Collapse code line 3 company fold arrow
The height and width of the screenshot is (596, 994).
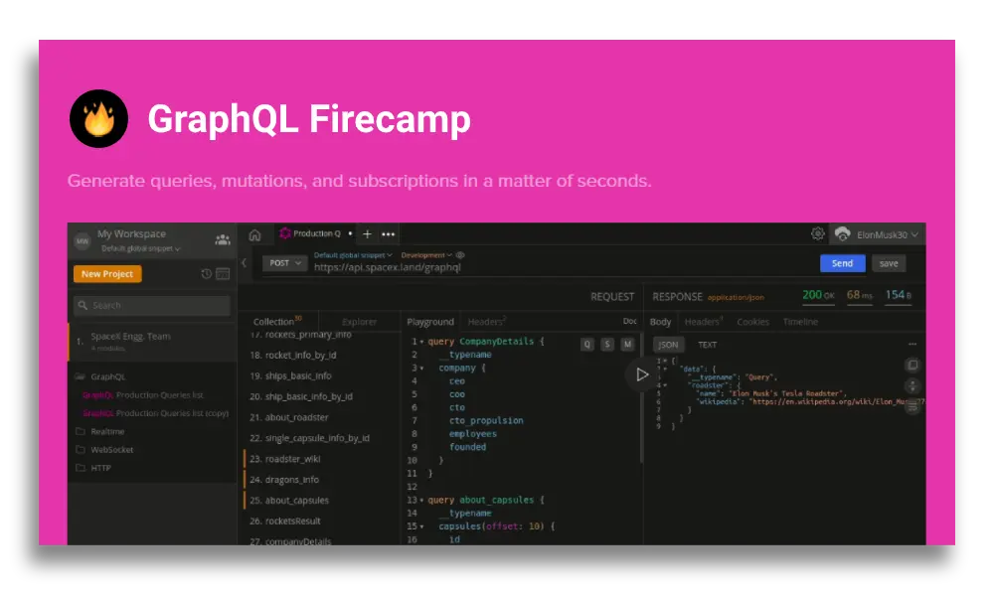[x=421, y=368]
